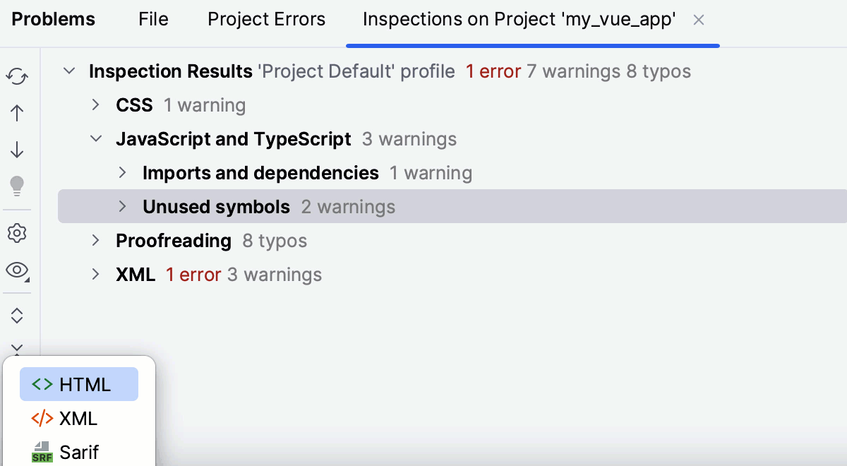Select XML export format

[x=78, y=418]
